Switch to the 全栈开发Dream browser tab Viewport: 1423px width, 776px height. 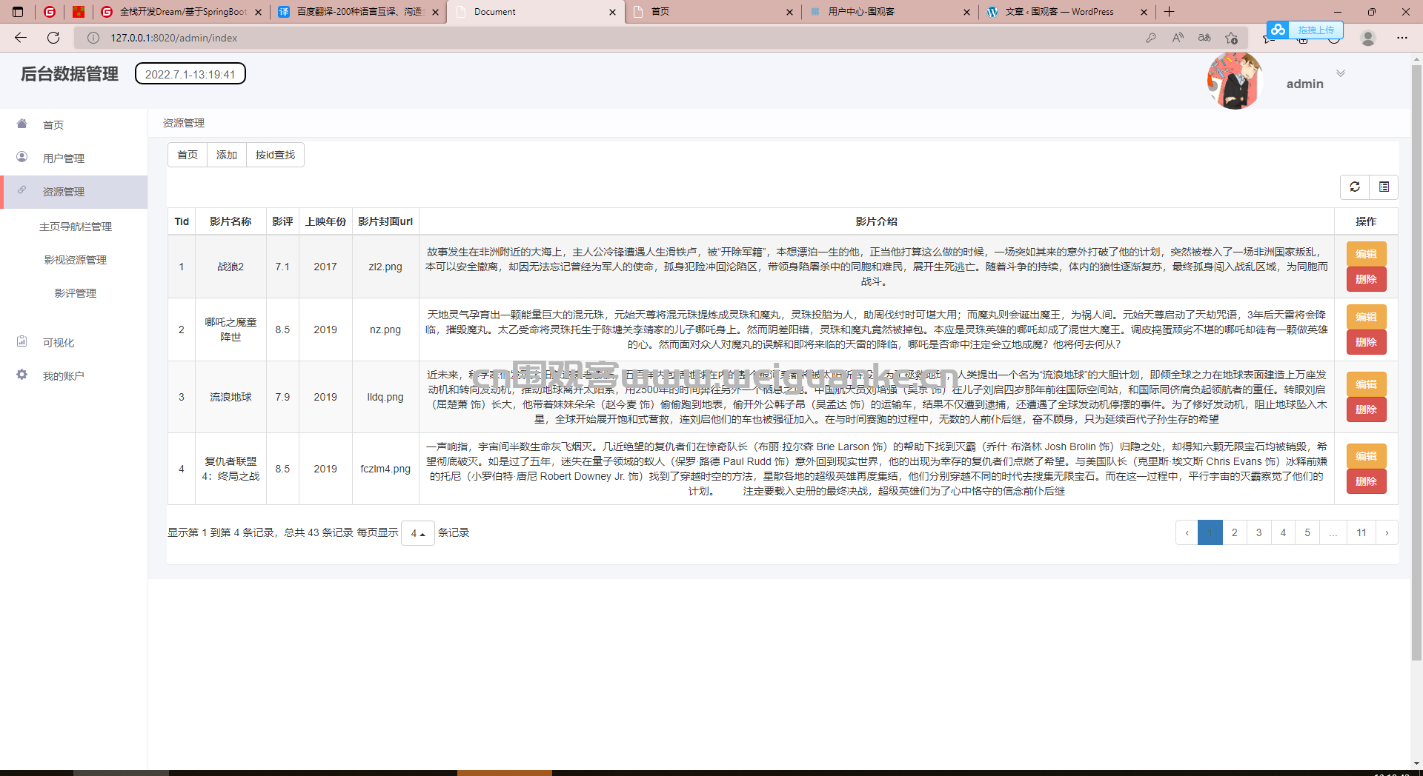click(x=182, y=12)
